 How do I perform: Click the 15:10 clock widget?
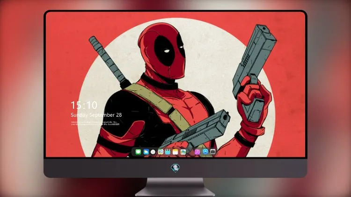pos(84,105)
